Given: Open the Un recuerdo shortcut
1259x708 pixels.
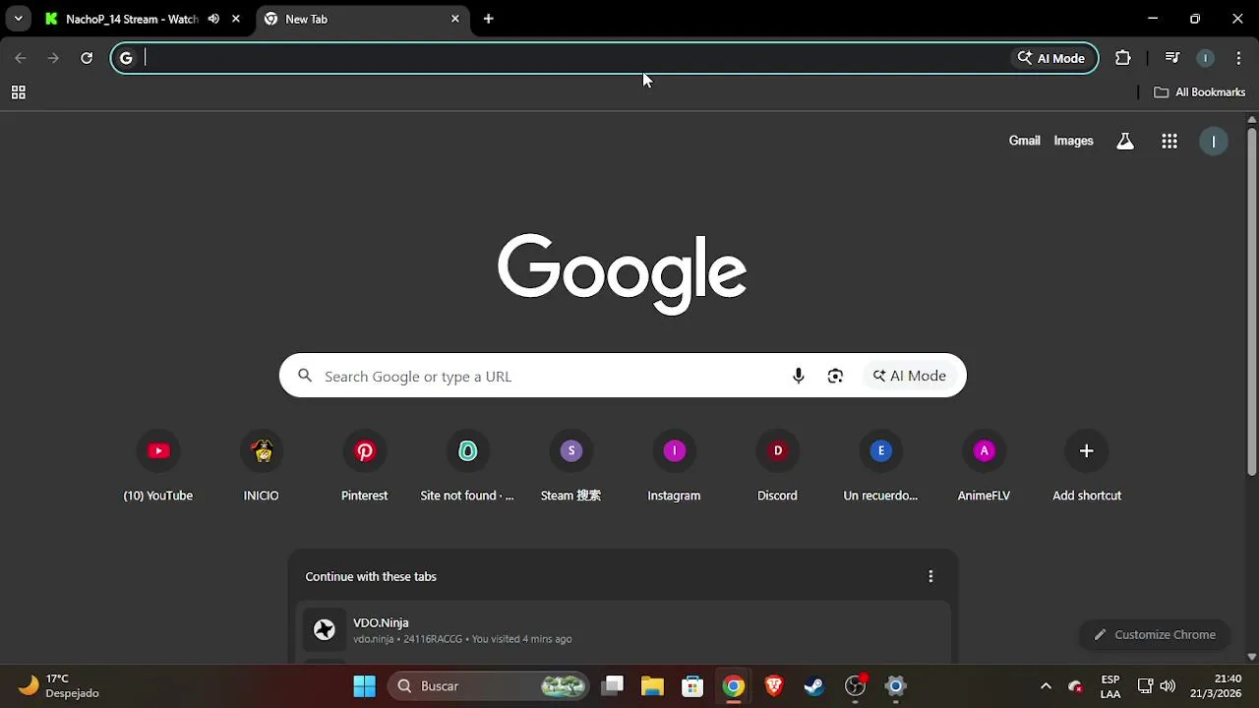Looking at the screenshot, I should [x=880, y=465].
